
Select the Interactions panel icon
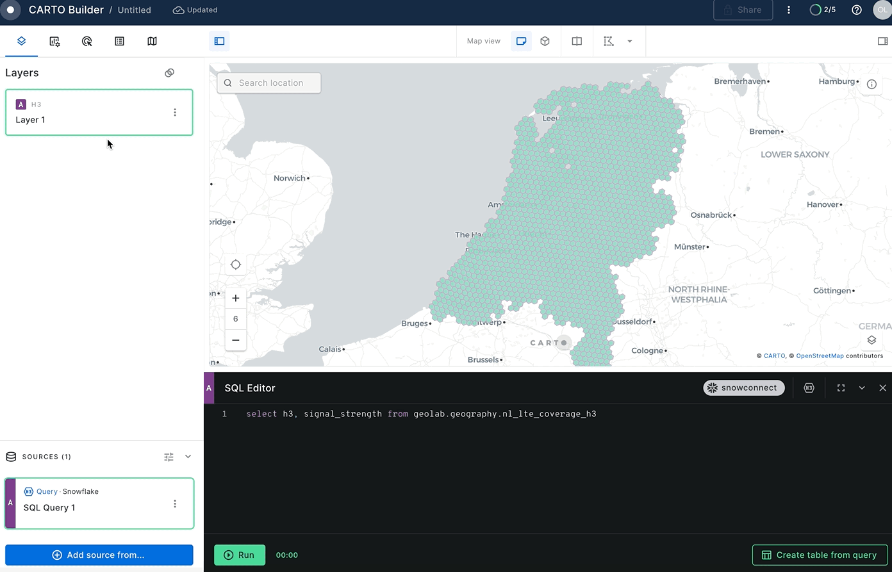point(87,41)
